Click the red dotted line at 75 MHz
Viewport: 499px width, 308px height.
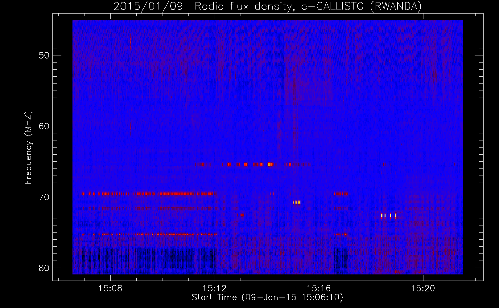[149, 234]
